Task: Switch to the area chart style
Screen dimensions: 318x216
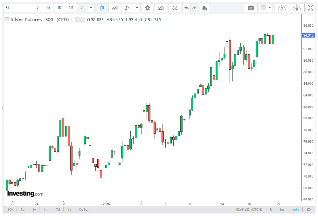Action: 115,8
